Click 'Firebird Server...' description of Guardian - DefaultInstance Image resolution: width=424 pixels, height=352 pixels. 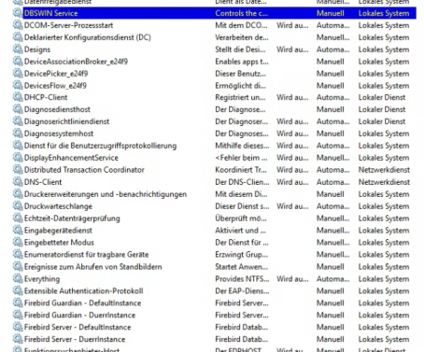click(242, 303)
